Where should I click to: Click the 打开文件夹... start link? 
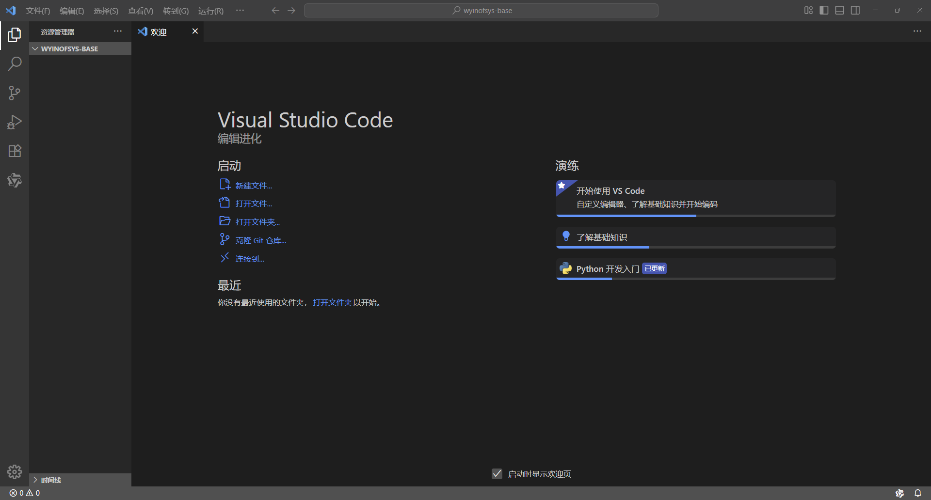pos(257,222)
